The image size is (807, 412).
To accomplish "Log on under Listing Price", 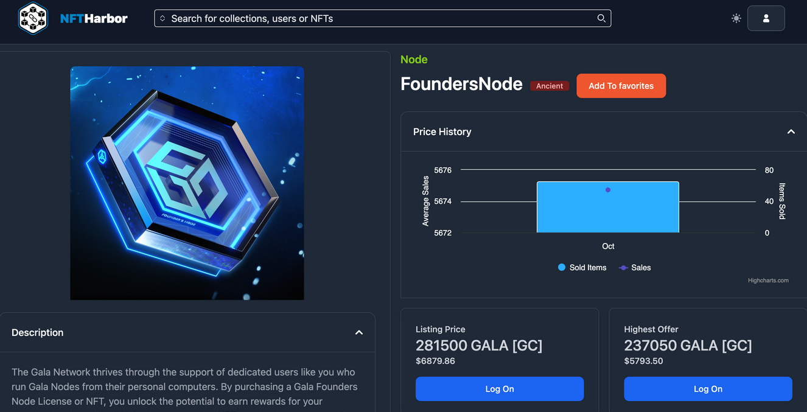I will pos(500,389).
